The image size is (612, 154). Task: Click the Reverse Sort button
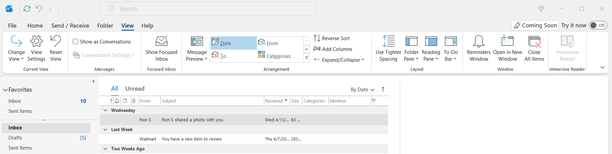[x=332, y=38]
